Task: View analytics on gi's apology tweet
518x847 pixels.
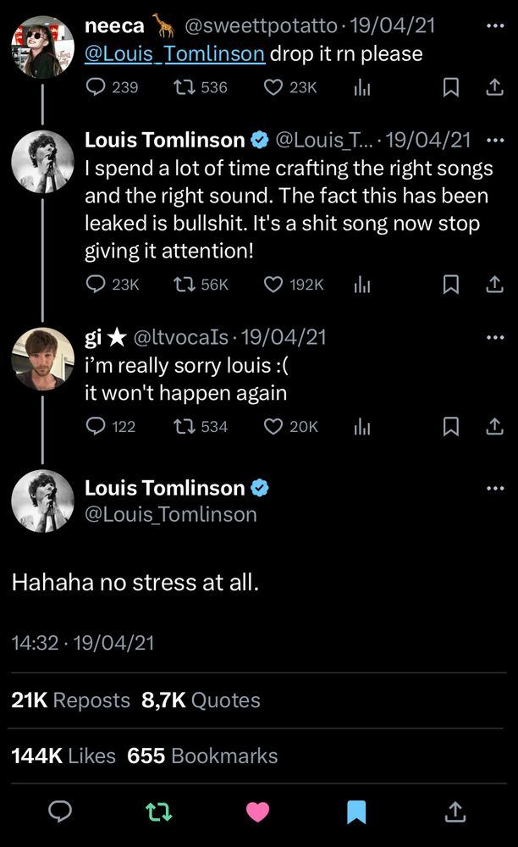Action: pos(362,427)
